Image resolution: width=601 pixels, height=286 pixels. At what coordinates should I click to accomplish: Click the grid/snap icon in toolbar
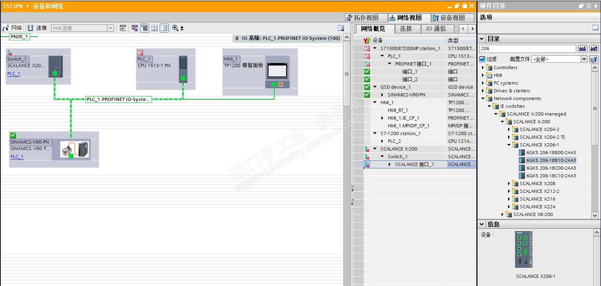[x=154, y=28]
